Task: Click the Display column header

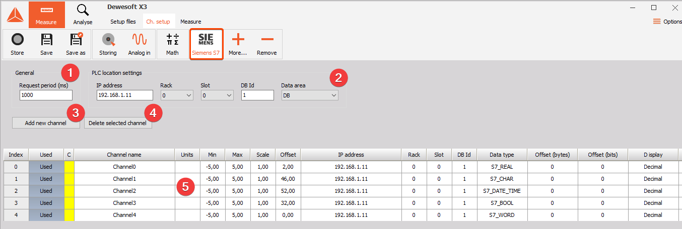Action: click(x=653, y=155)
